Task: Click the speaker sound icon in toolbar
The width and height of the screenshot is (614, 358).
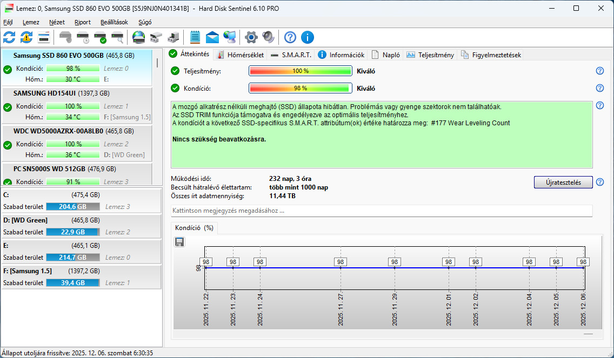Action: click(268, 37)
